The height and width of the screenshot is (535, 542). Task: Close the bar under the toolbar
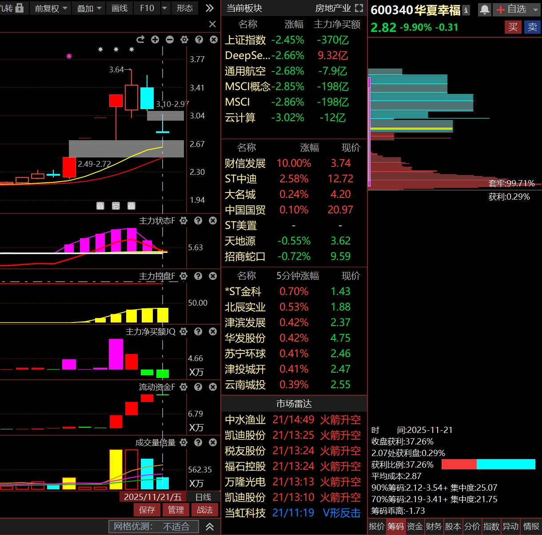click(212, 24)
